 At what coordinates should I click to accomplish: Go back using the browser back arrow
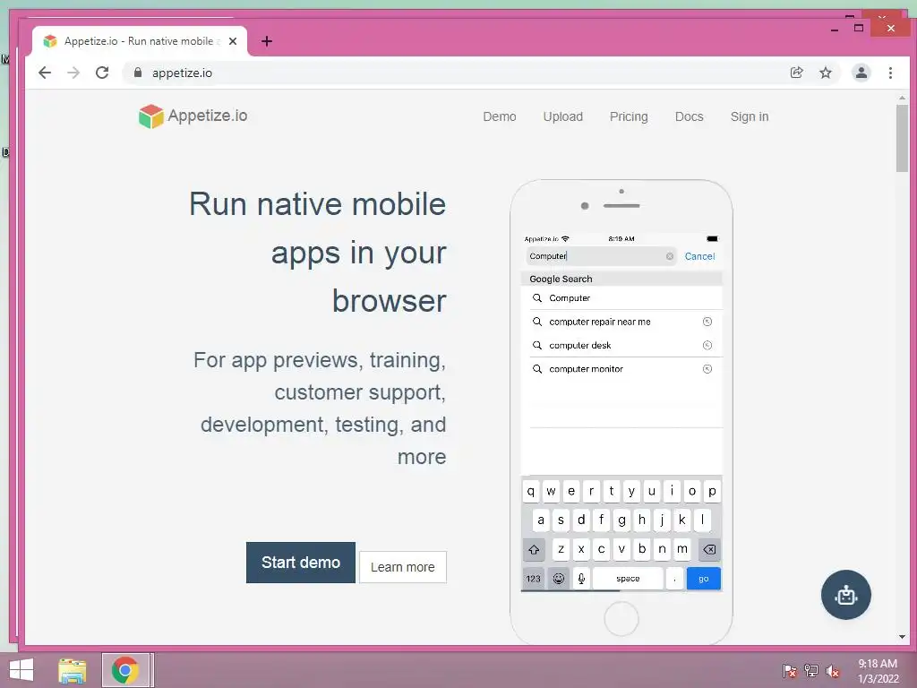[x=45, y=73]
